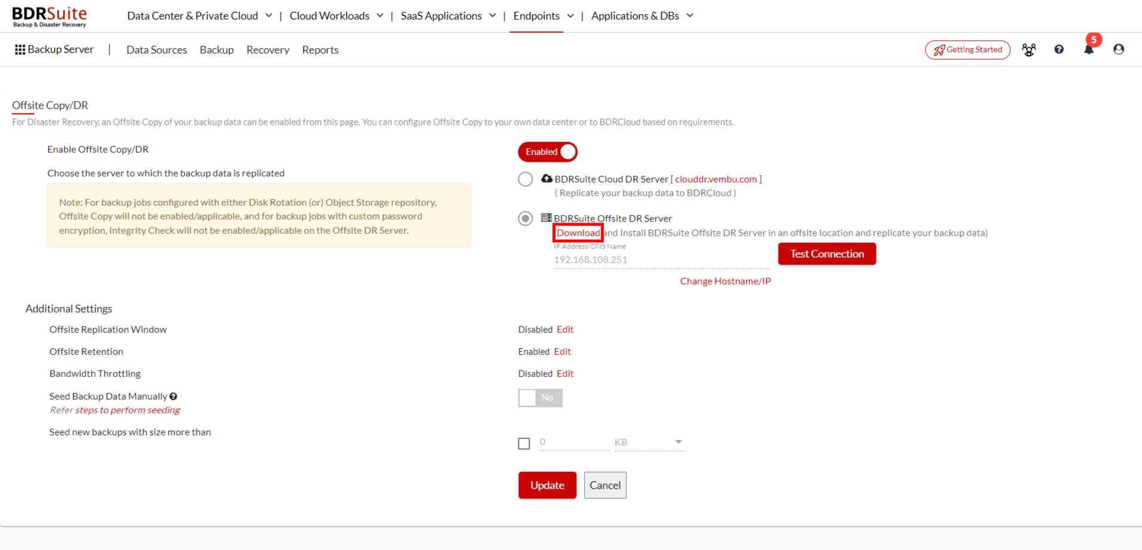
Task: Toggle Seed Backup Data Manually switch
Action: pos(540,398)
